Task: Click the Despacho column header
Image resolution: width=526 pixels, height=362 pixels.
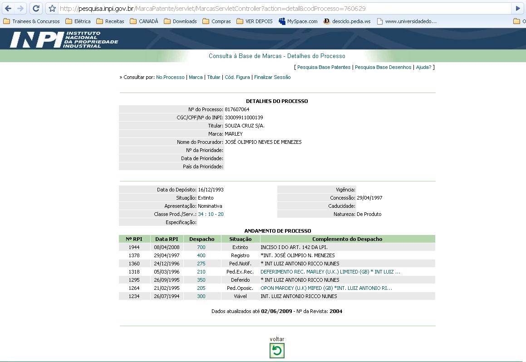Action: click(x=202, y=239)
